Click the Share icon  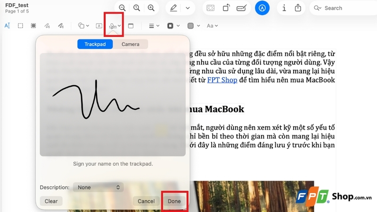click(298, 8)
